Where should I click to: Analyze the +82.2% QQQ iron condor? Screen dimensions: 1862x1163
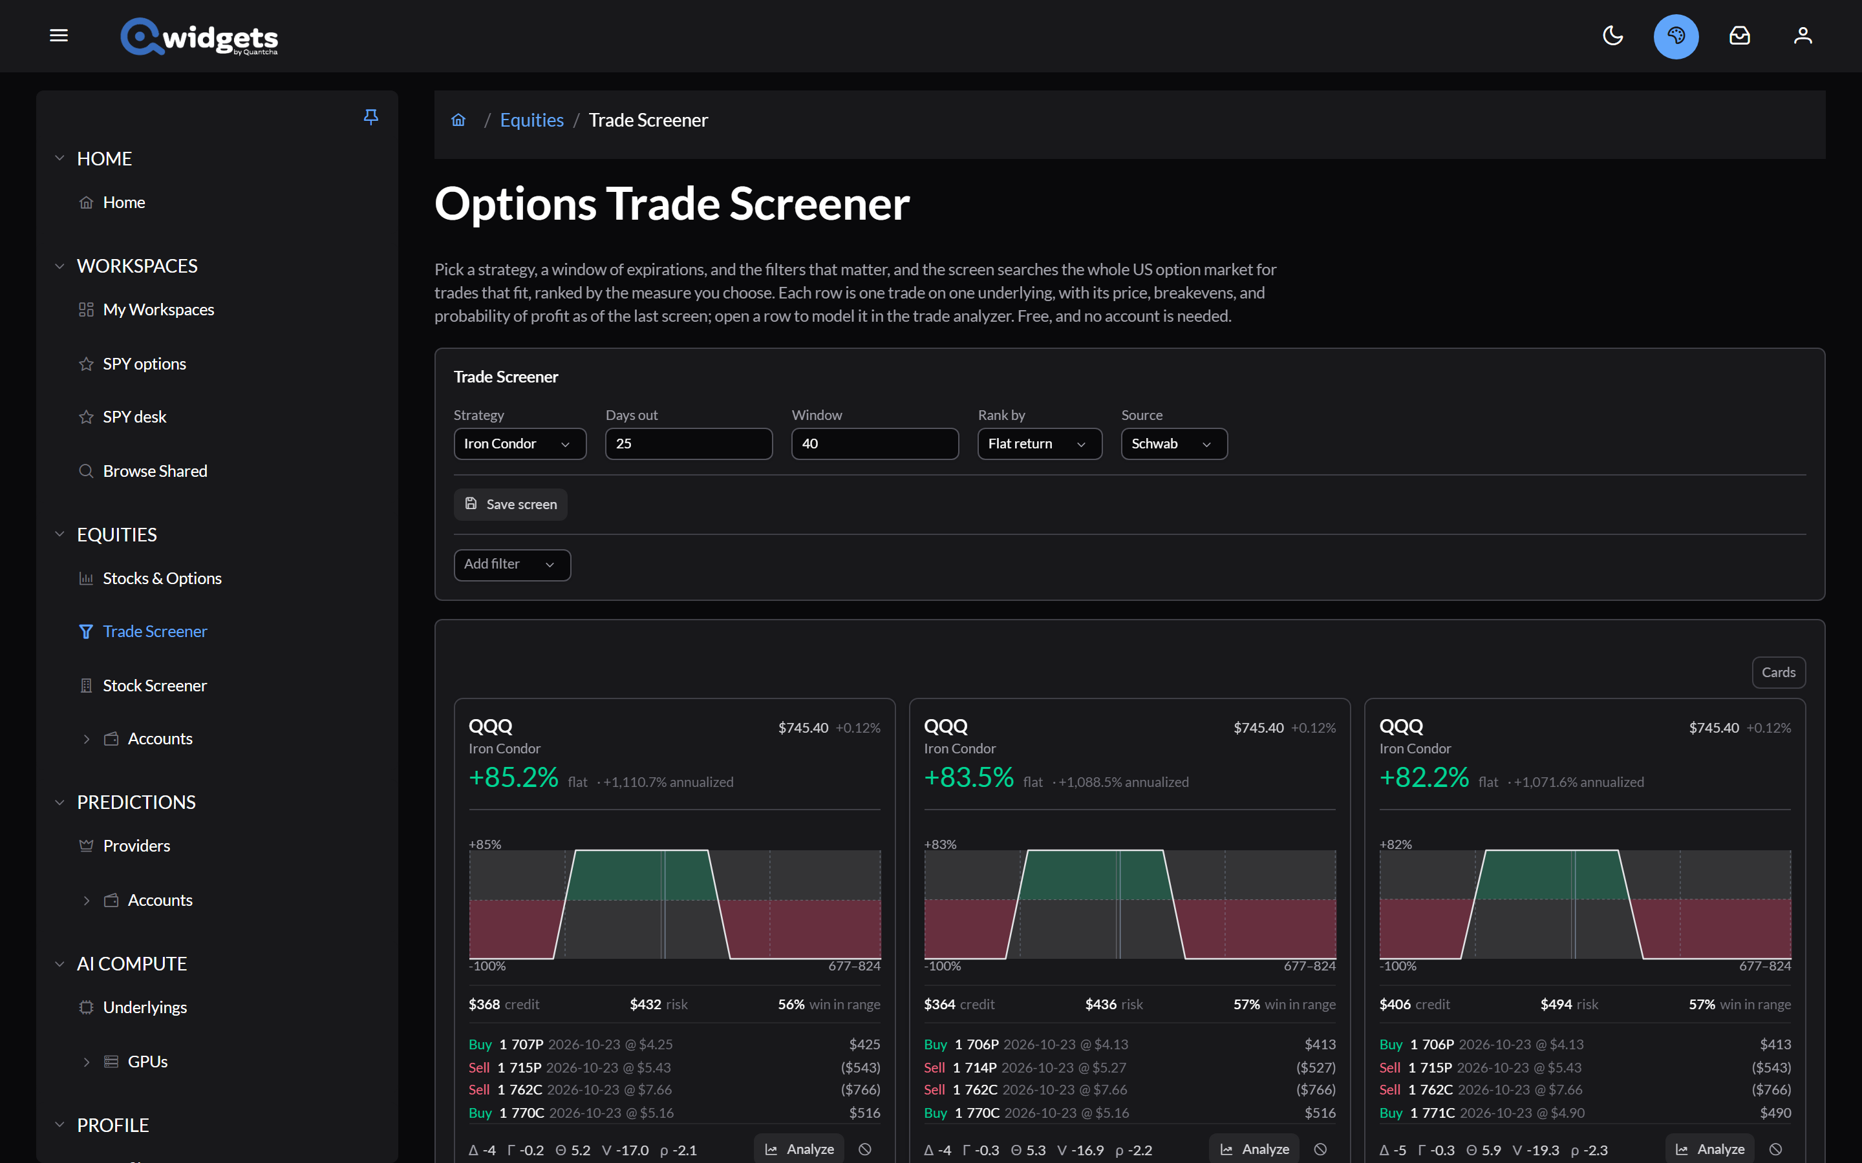pos(1711,1148)
